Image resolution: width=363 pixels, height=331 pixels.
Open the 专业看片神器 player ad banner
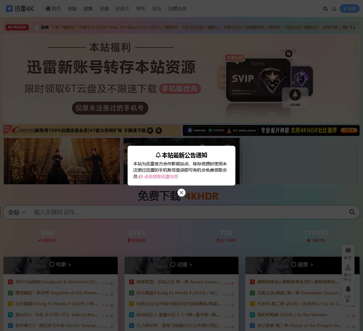click(x=271, y=130)
